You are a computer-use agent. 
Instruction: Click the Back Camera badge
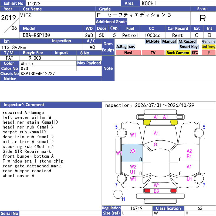178,53
